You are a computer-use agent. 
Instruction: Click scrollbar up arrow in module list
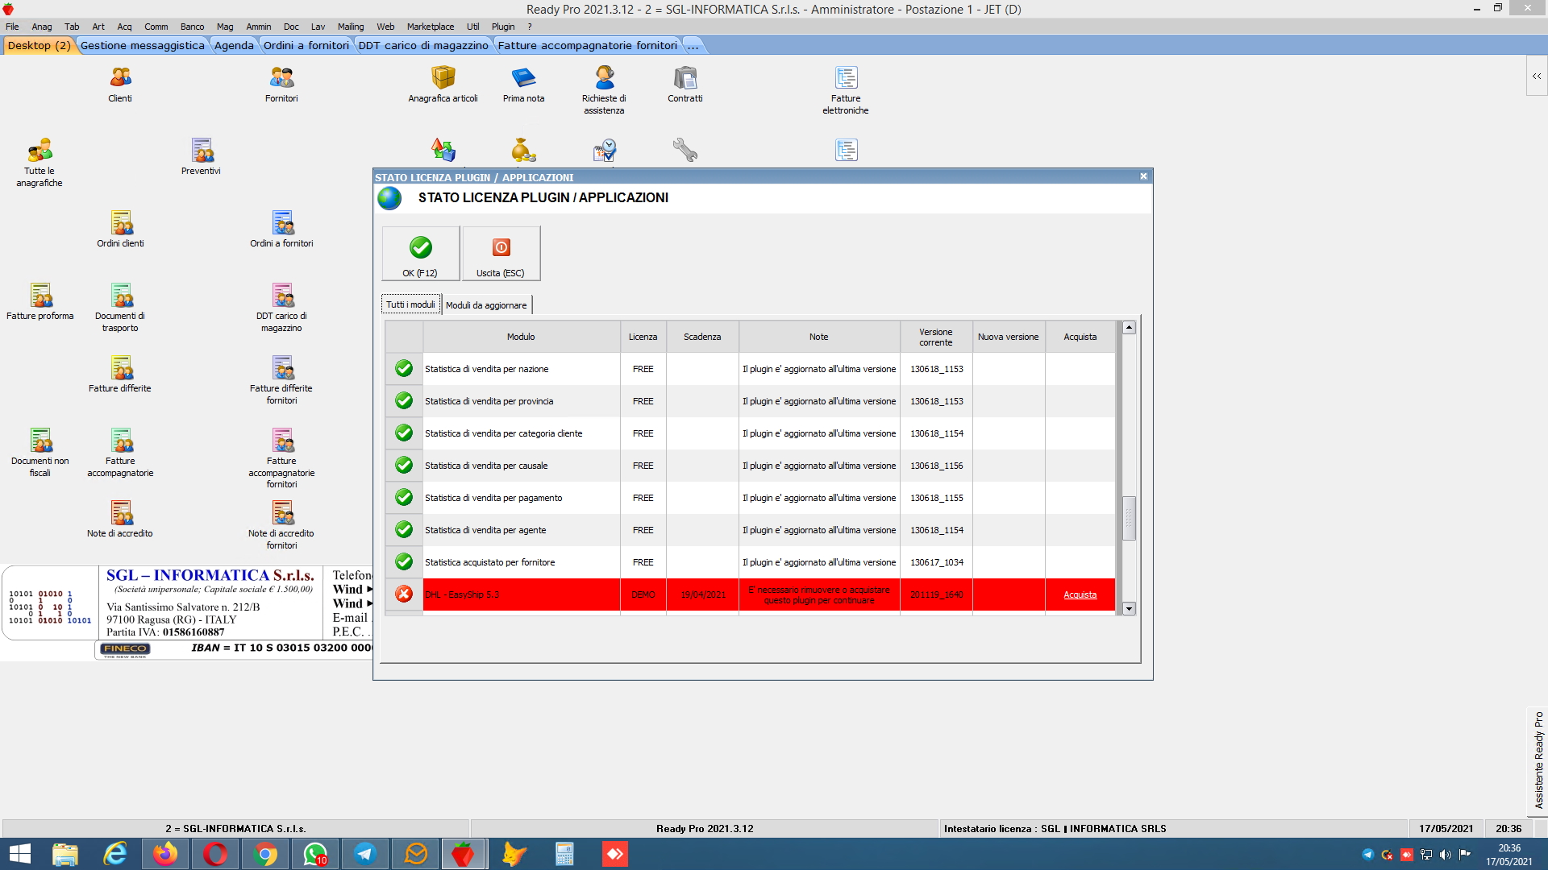coord(1129,328)
